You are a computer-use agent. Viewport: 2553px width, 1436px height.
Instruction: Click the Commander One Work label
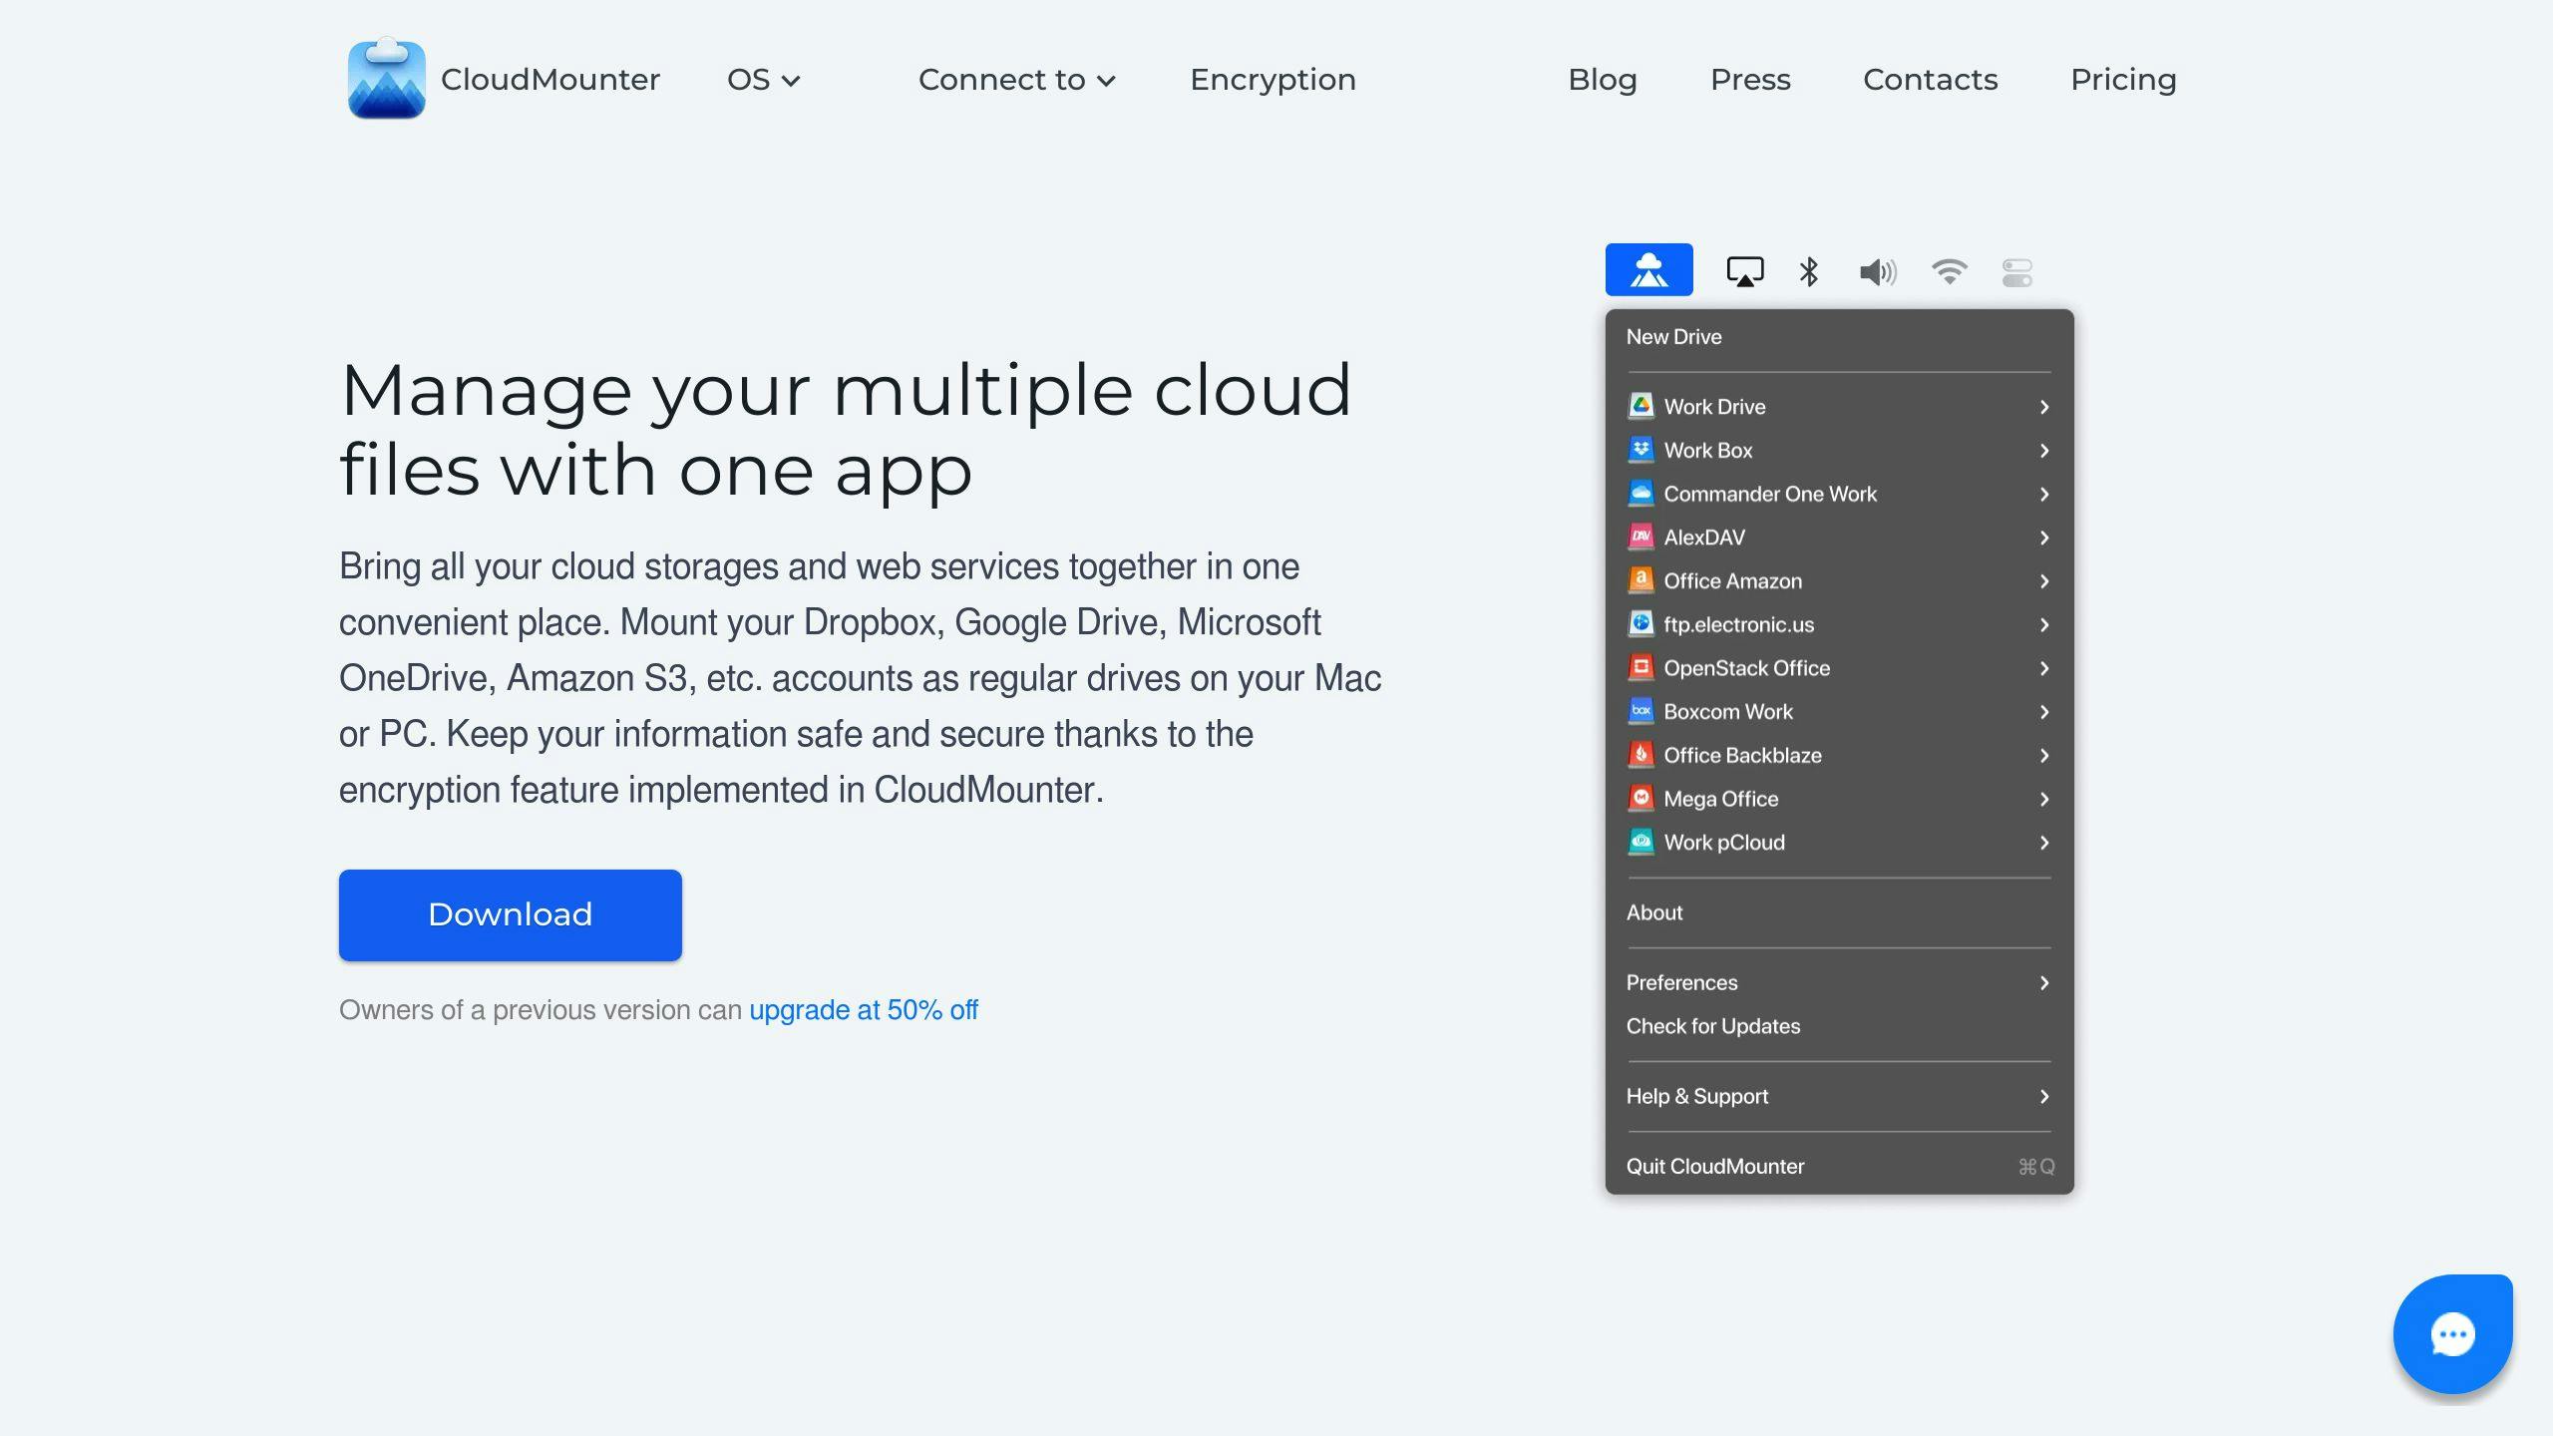(x=1770, y=494)
